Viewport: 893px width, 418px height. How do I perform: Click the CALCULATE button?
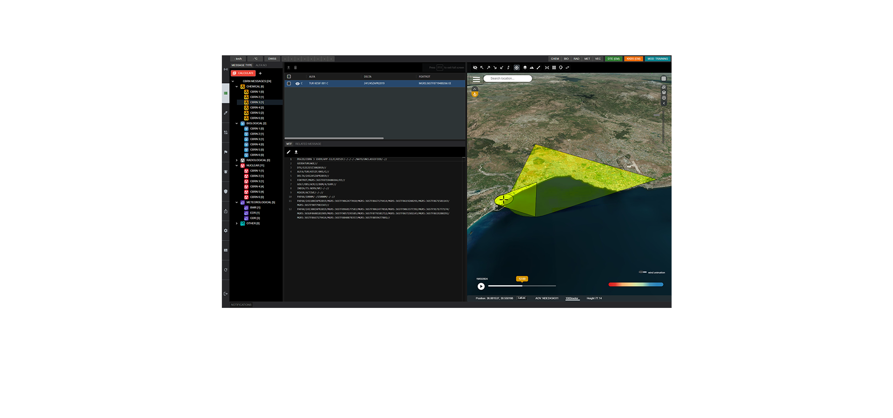pos(243,73)
